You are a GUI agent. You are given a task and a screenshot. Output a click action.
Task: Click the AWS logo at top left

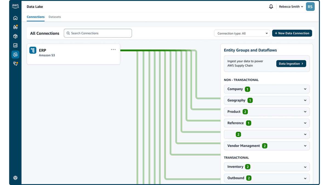tap(15, 5)
